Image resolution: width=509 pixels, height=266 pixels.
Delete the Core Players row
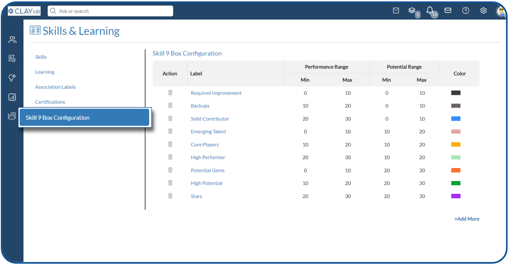pyautogui.click(x=170, y=144)
